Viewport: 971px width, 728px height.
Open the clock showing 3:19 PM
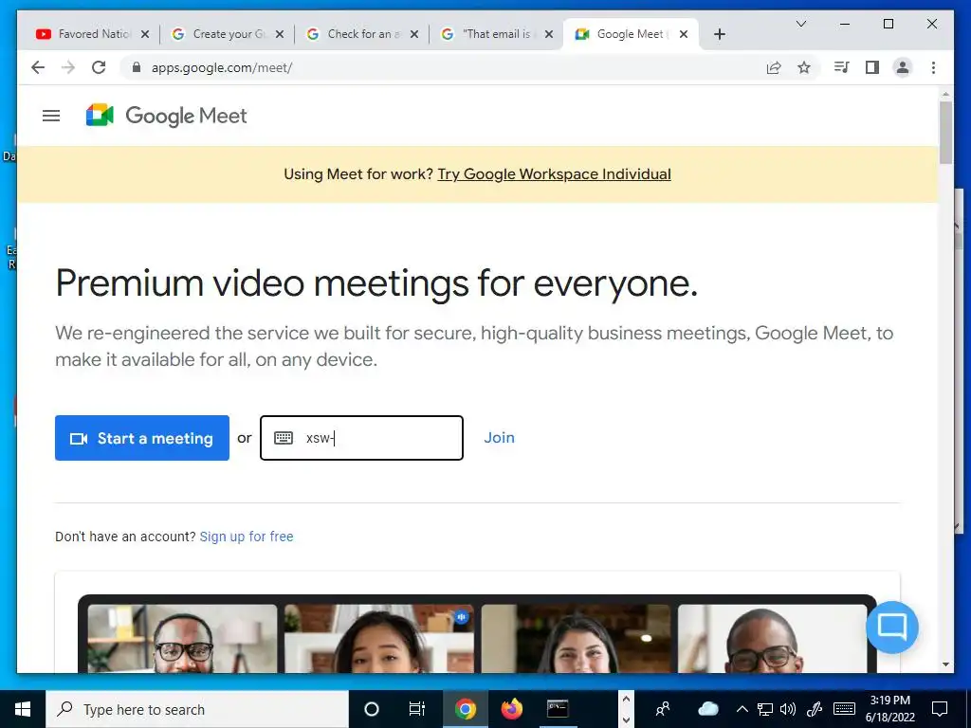(x=889, y=709)
